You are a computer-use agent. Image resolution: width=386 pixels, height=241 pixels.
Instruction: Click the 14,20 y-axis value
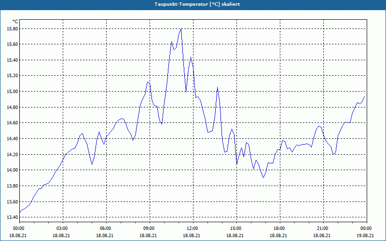click(x=13, y=154)
